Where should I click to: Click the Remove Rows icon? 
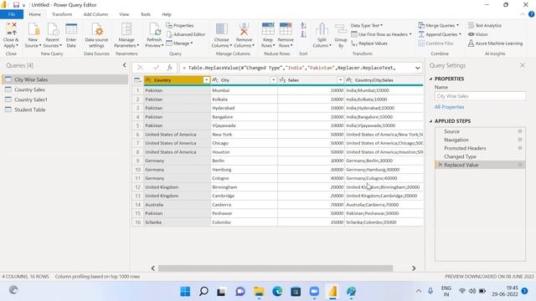point(286,30)
